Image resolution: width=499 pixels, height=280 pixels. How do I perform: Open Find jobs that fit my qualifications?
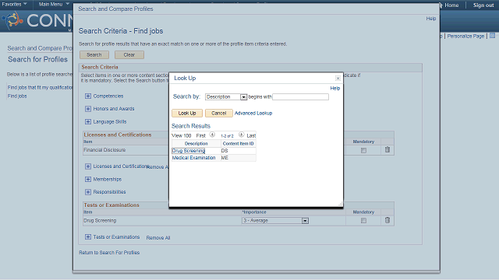point(40,88)
